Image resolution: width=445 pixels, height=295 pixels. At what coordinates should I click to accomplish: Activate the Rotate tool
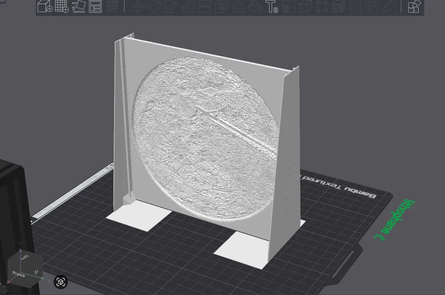click(x=155, y=7)
